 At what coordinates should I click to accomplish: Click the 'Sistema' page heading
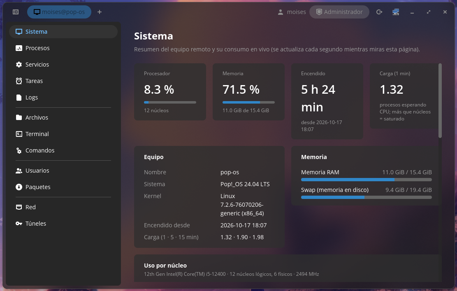pos(153,36)
